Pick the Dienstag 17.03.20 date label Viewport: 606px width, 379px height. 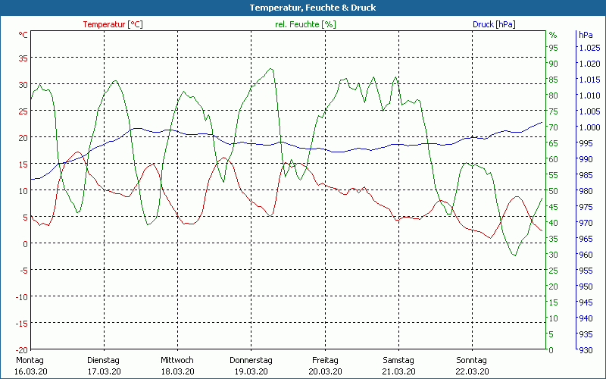click(103, 365)
